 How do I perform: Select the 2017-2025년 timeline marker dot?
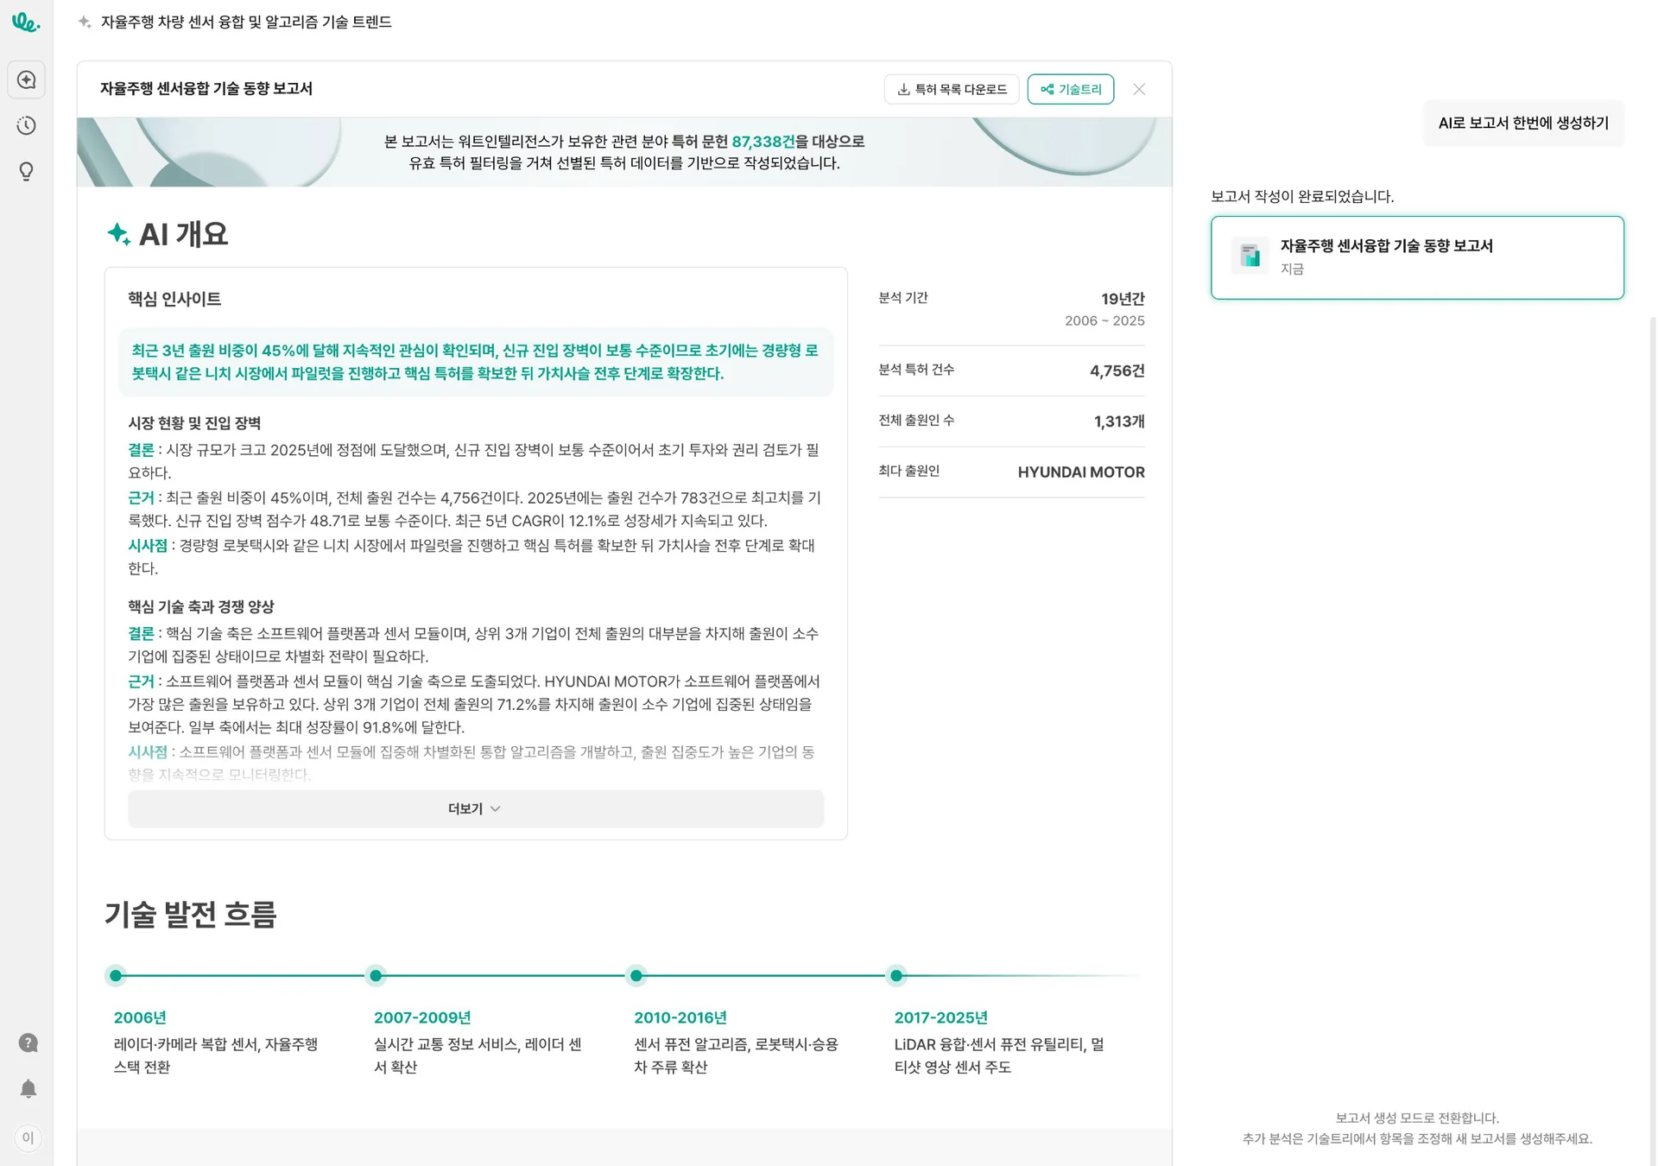tap(896, 976)
